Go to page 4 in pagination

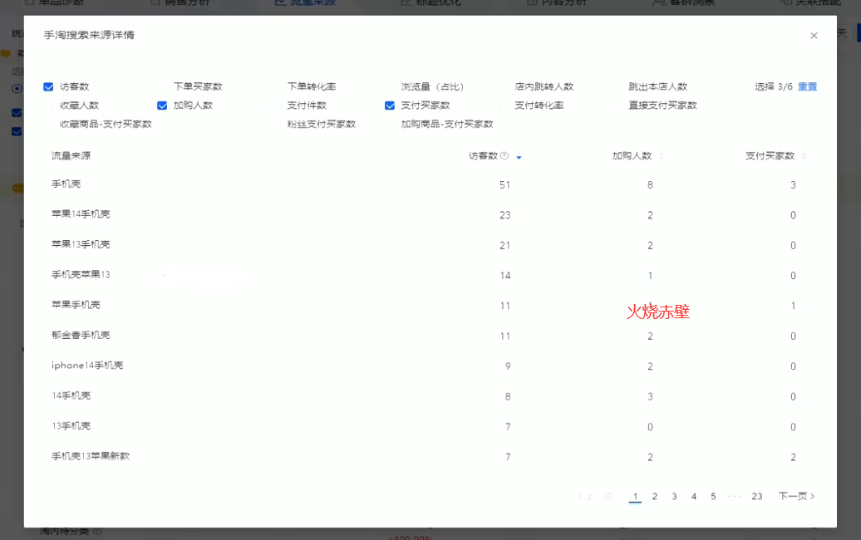[693, 496]
